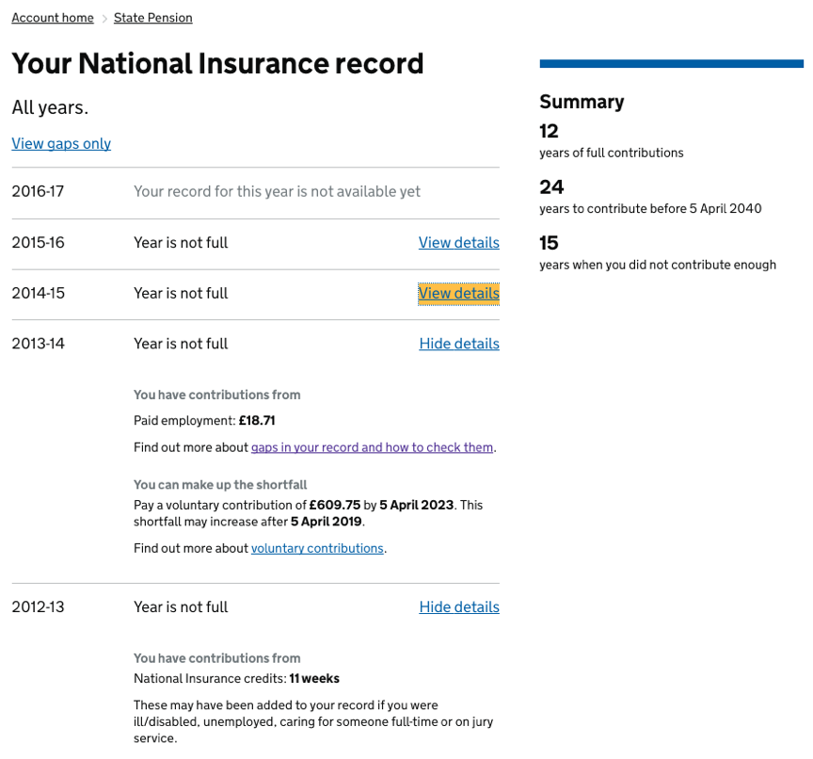Click 'Year is not full' in 2015-16 row
The width and height of the screenshot is (813, 759).
pos(181,243)
